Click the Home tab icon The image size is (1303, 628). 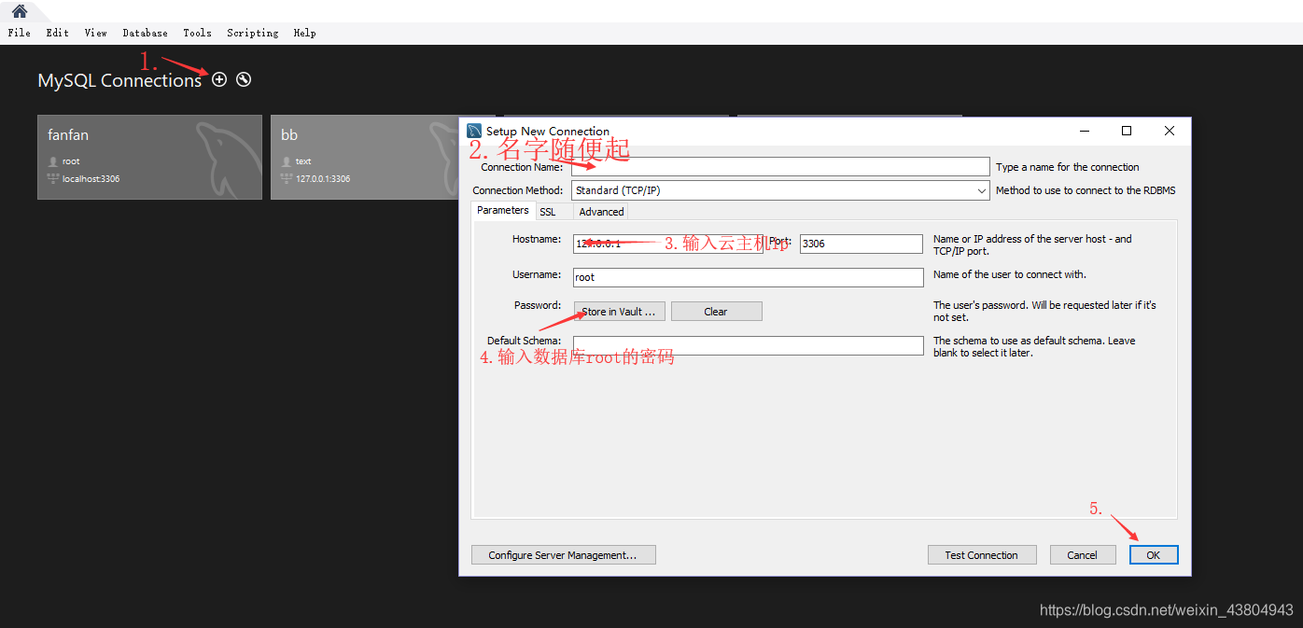click(x=19, y=11)
